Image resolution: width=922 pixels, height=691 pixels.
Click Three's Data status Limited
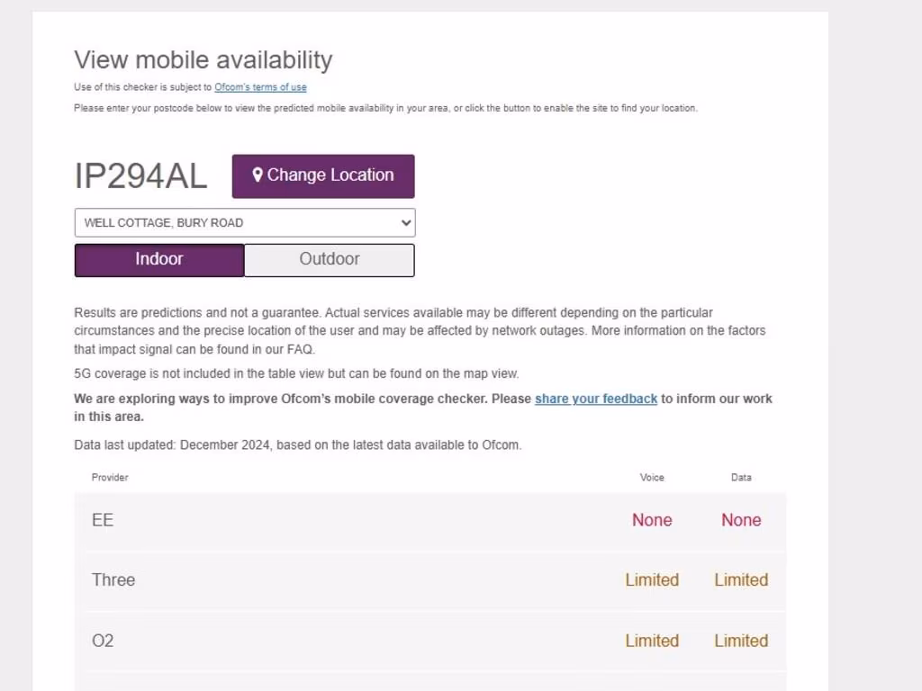point(741,579)
